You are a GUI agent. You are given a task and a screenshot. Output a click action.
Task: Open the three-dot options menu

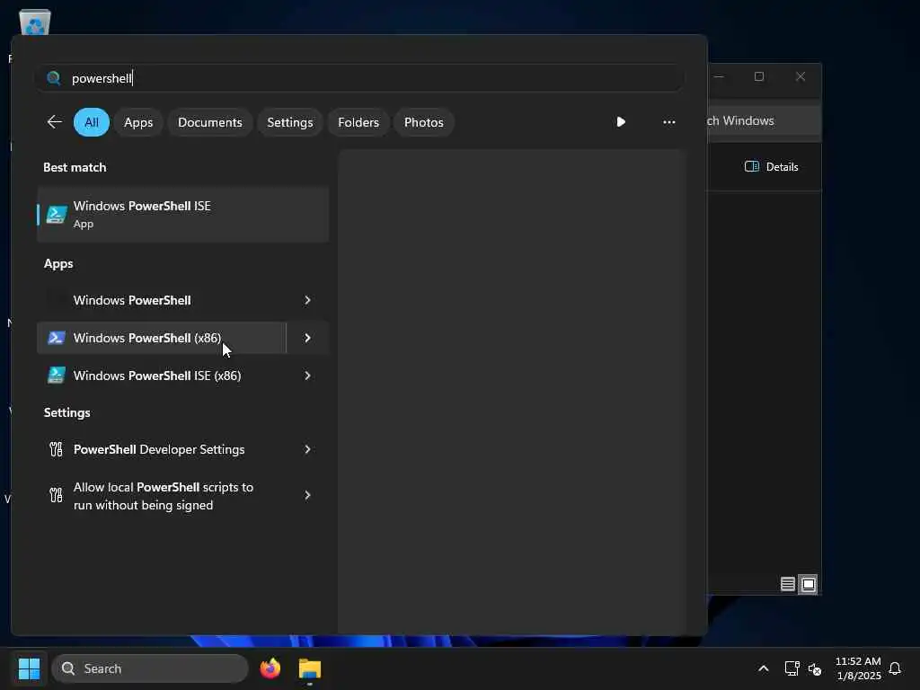click(x=668, y=121)
